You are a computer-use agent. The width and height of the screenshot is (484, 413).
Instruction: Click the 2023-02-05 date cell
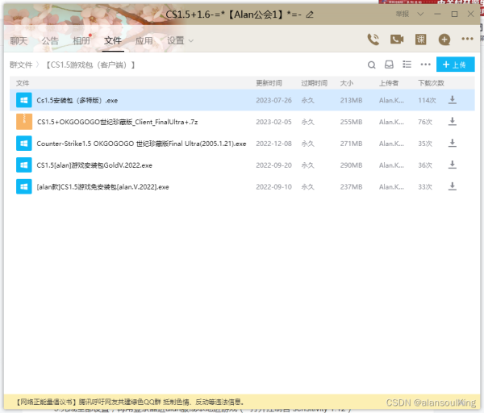pyautogui.click(x=273, y=122)
